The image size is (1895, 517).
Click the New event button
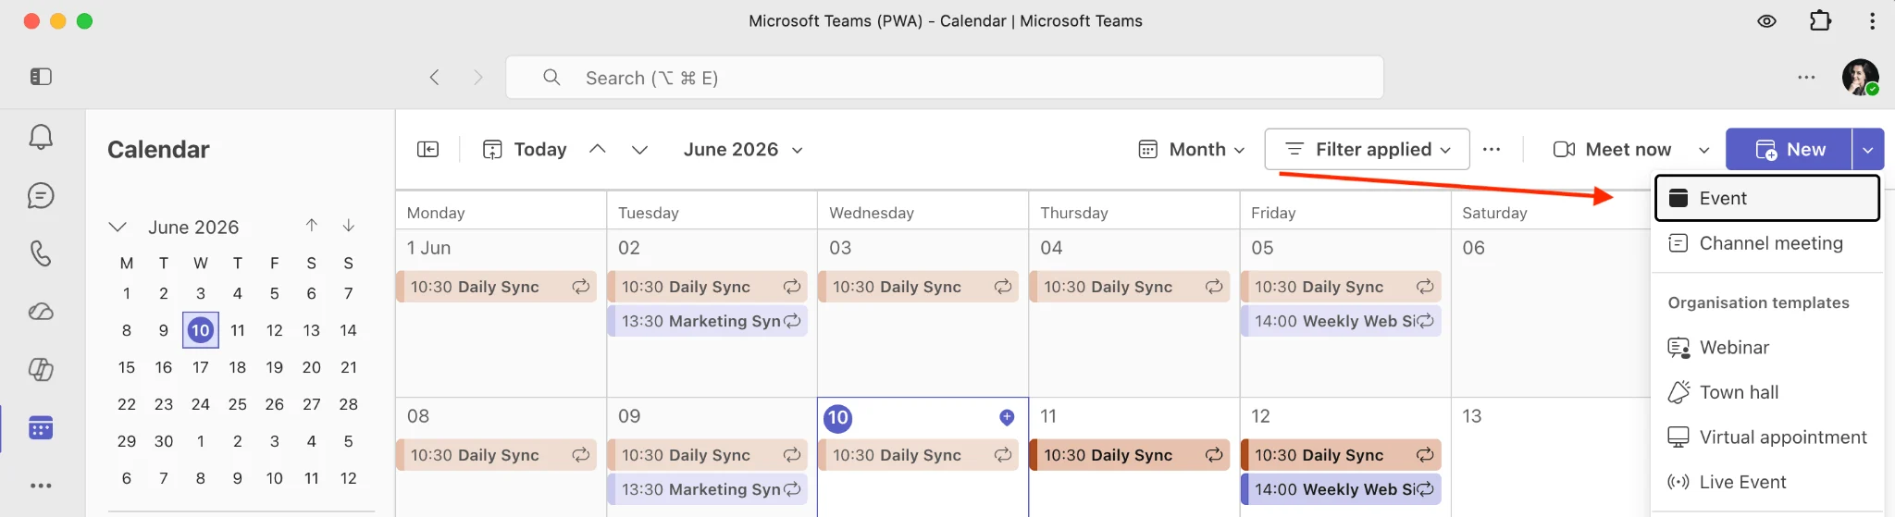click(x=1789, y=149)
